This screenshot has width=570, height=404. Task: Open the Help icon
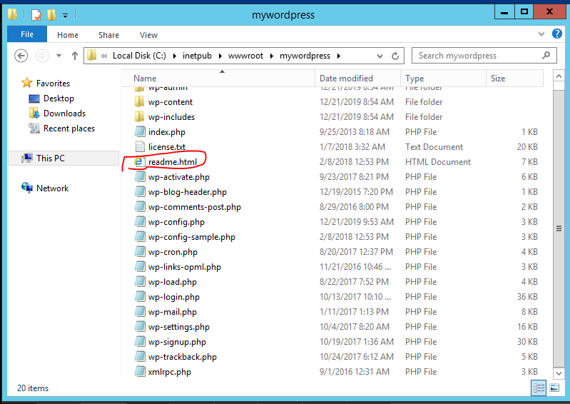click(557, 34)
